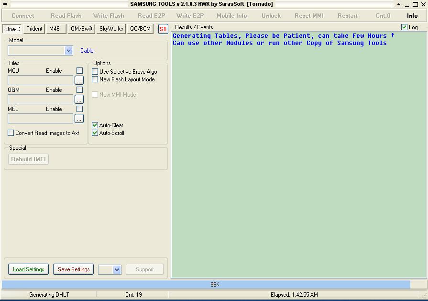The width and height of the screenshot is (428, 301).
Task: Switch to the SkyWorks tab
Action: point(111,29)
